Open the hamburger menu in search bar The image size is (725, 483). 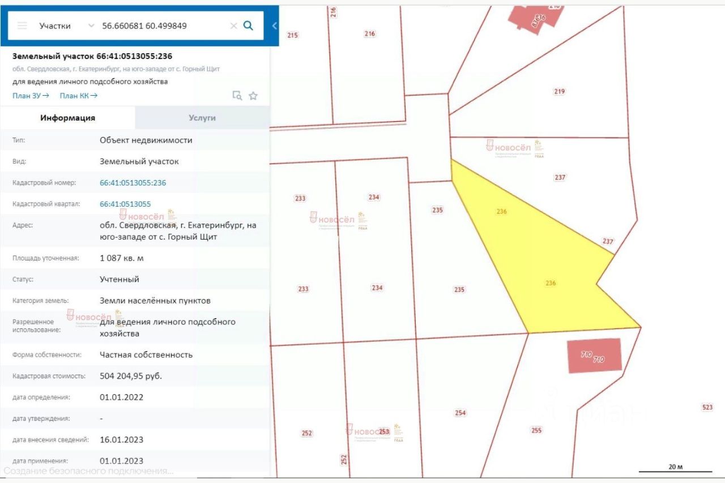click(x=22, y=25)
